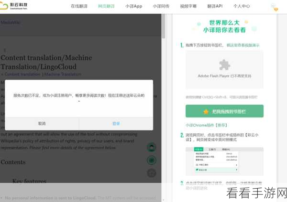This screenshot has height=202, width=287.
Task: Click the Flash plugin puzzle icon
Action: point(224,65)
